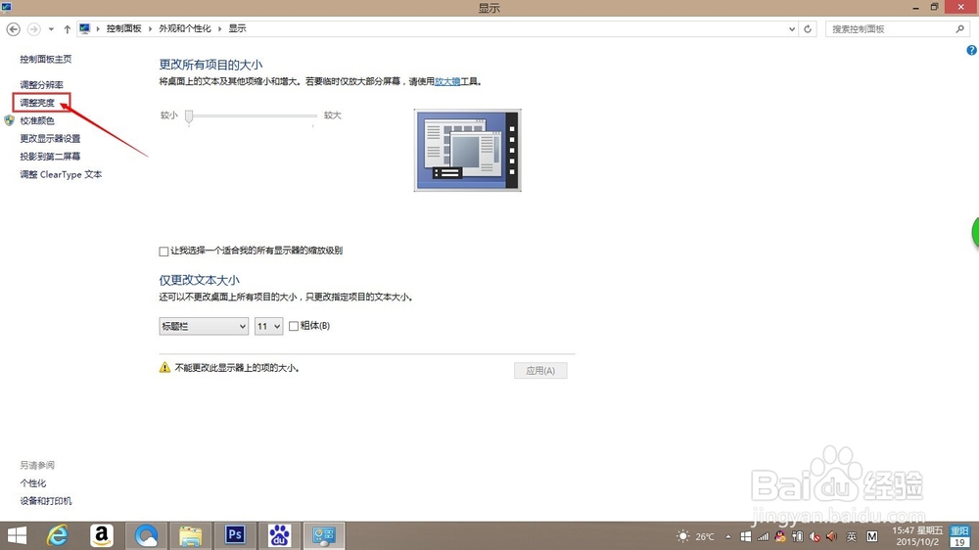Open File Explorer from taskbar
979x550 pixels.
(191, 535)
